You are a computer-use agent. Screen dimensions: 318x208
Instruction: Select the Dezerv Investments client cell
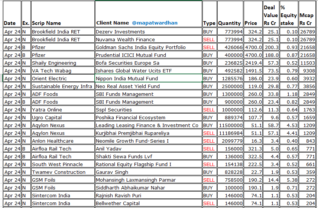click(149, 32)
